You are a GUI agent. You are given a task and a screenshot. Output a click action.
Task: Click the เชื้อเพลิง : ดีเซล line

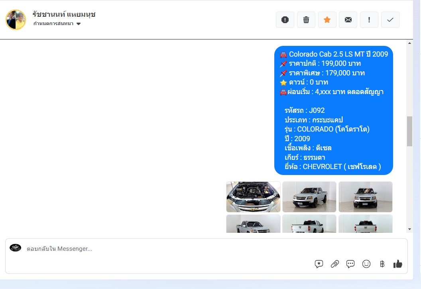coord(308,148)
